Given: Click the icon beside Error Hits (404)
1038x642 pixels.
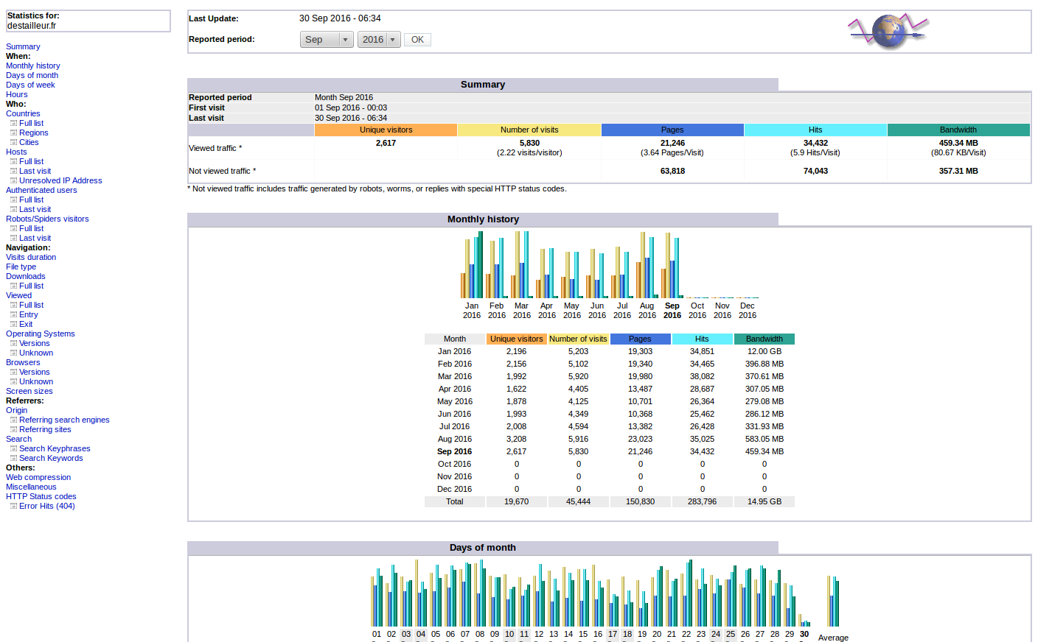Looking at the screenshot, I should pos(13,507).
